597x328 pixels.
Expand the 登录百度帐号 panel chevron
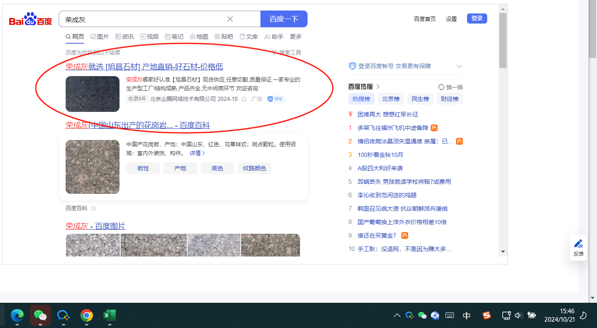459,66
